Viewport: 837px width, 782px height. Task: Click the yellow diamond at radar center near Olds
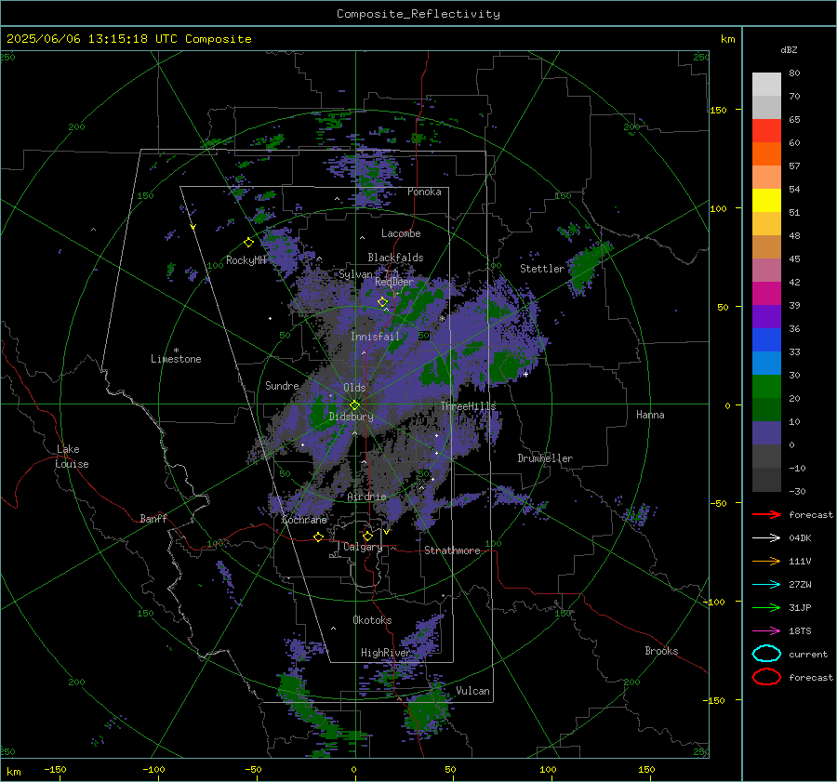[354, 405]
